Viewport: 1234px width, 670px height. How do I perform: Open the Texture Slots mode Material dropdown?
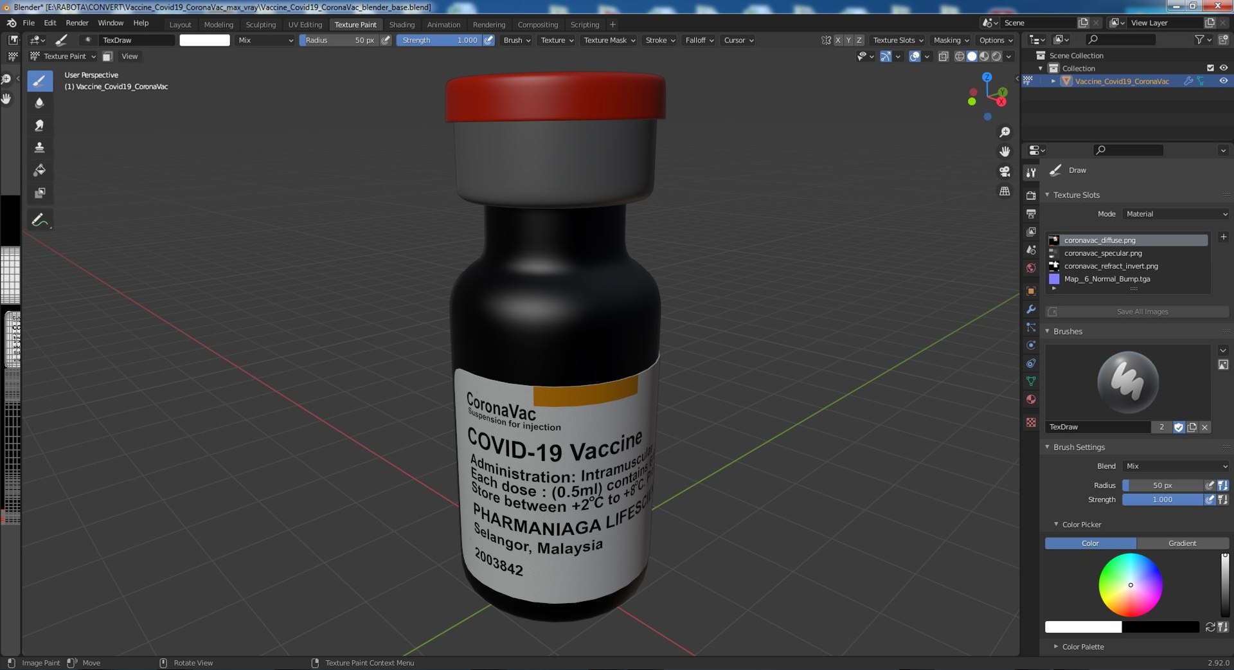(1176, 214)
